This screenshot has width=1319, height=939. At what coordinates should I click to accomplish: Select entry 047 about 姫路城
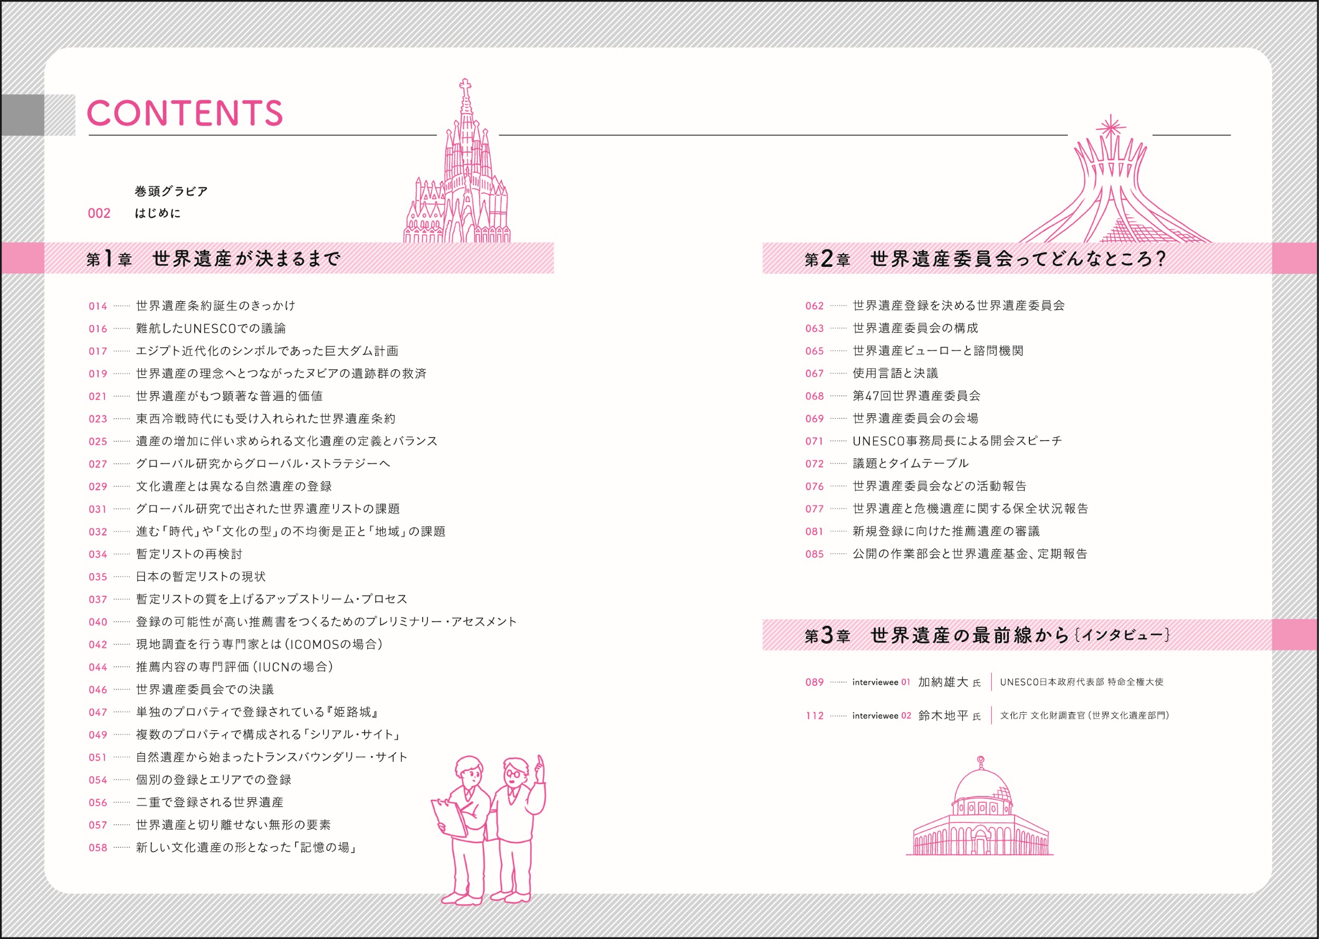(234, 712)
